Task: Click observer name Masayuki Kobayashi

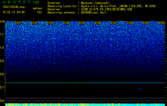Action: (x=95, y=3)
